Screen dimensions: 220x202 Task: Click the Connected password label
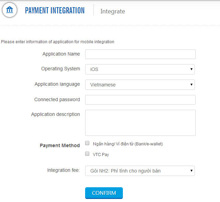click(x=57, y=99)
